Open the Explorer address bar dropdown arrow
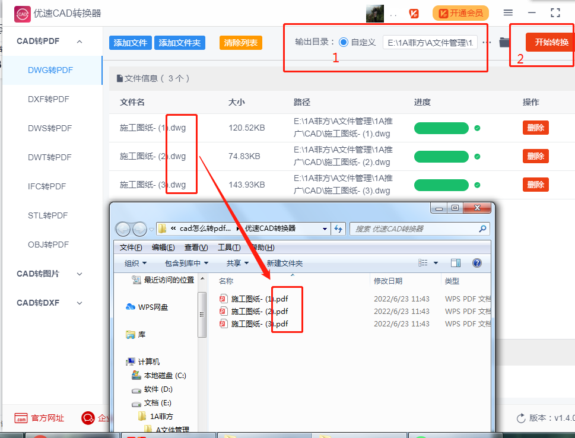Screen dimensions: 575x438 point(325,229)
